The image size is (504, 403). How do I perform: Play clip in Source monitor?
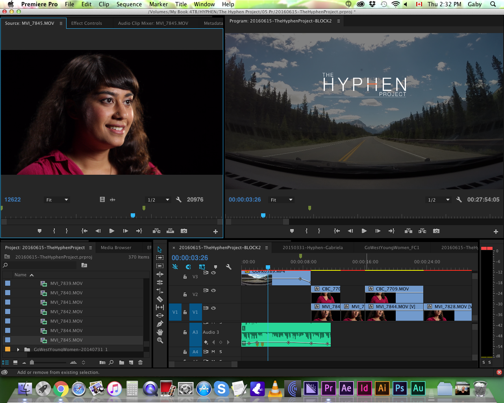tap(111, 231)
